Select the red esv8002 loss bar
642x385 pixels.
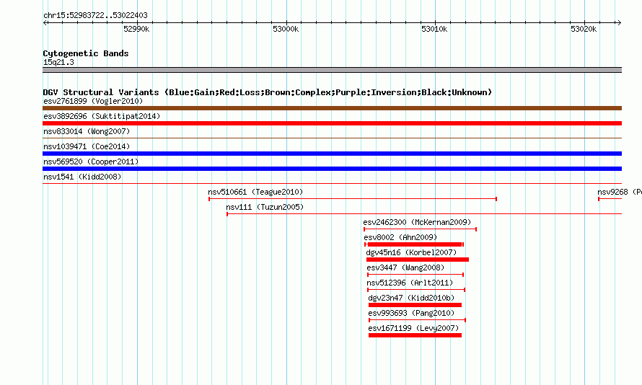[x=414, y=244]
